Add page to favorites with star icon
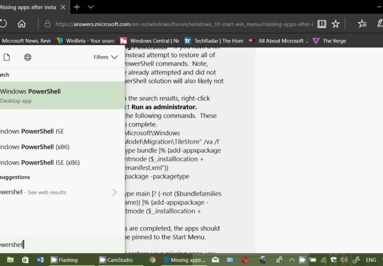The height and width of the screenshot is (266, 383). [336, 24]
